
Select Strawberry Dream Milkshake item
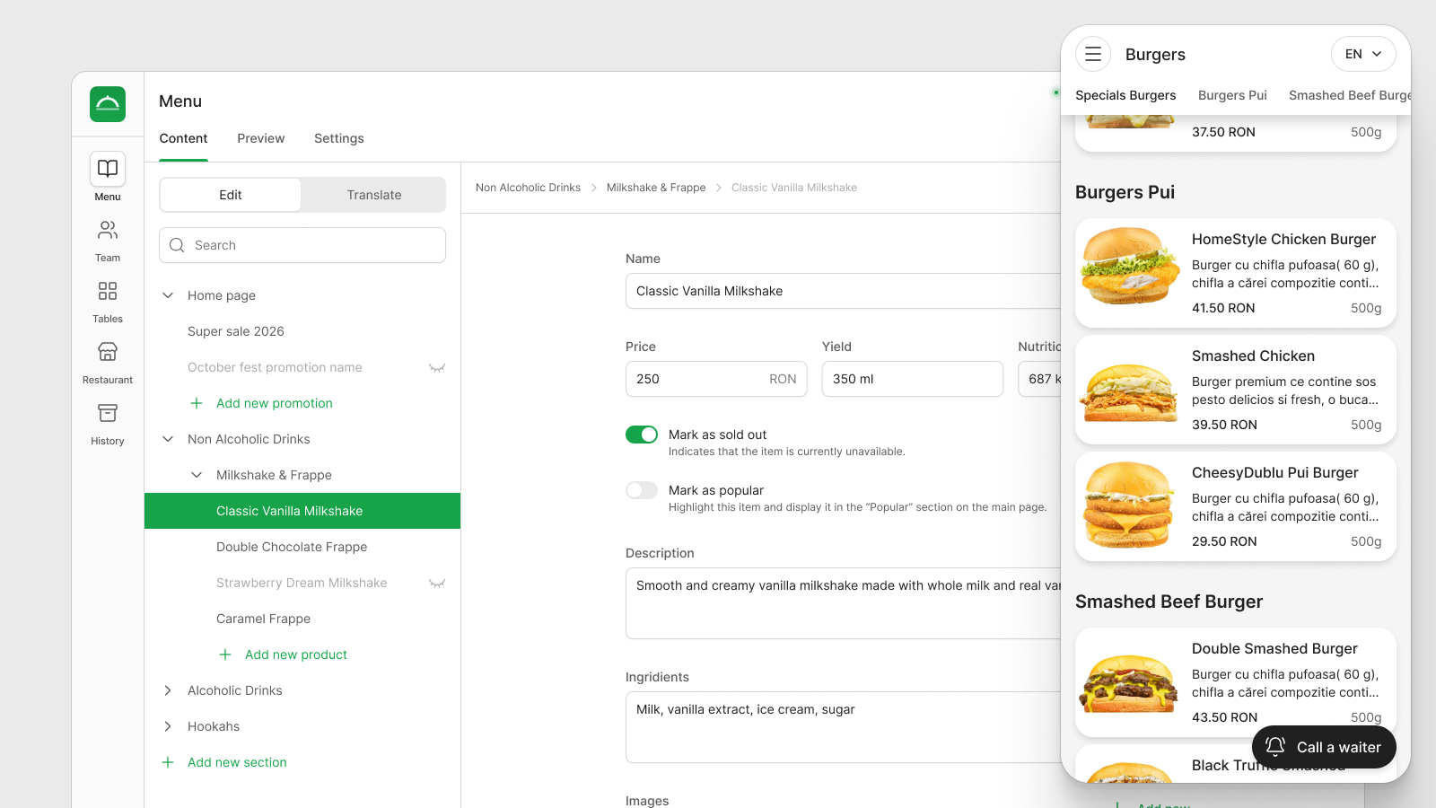coord(302,583)
